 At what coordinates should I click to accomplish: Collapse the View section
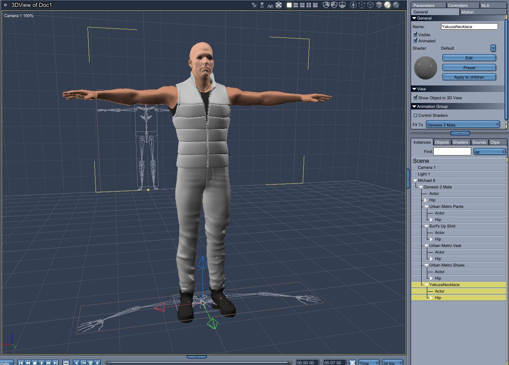click(414, 89)
